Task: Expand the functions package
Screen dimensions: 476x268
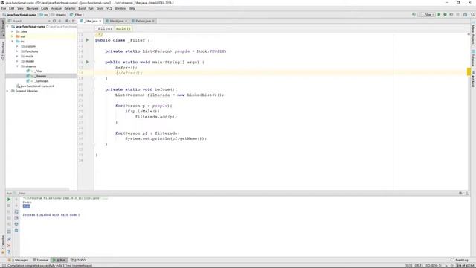Action: [17, 51]
